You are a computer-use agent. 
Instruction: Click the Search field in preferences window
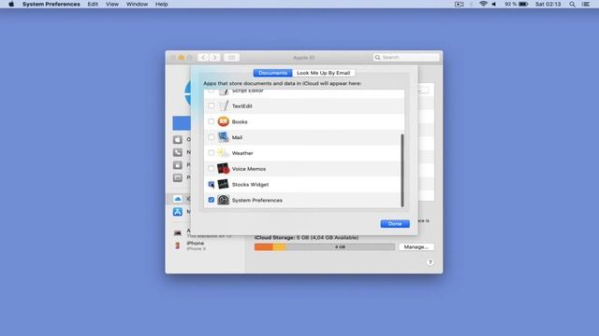[406, 57]
